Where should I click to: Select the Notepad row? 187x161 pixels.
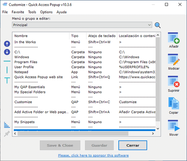(x=85, y=72)
